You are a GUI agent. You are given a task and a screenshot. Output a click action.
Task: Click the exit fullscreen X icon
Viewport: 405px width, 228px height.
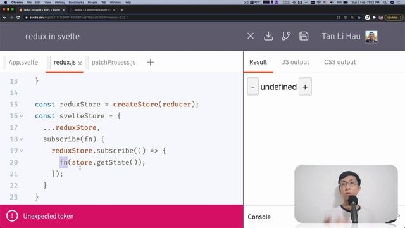pyautogui.click(x=251, y=36)
